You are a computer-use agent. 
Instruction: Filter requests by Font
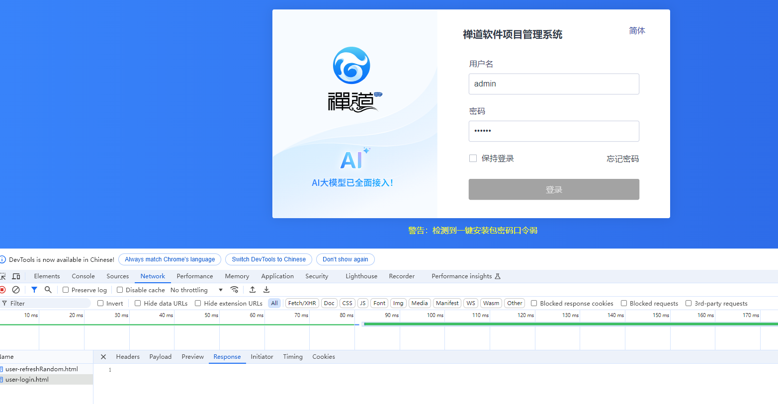coord(379,303)
